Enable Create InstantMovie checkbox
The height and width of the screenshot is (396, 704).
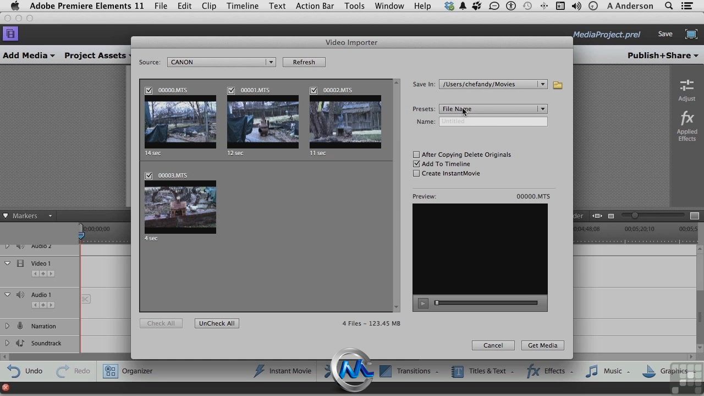[416, 173]
